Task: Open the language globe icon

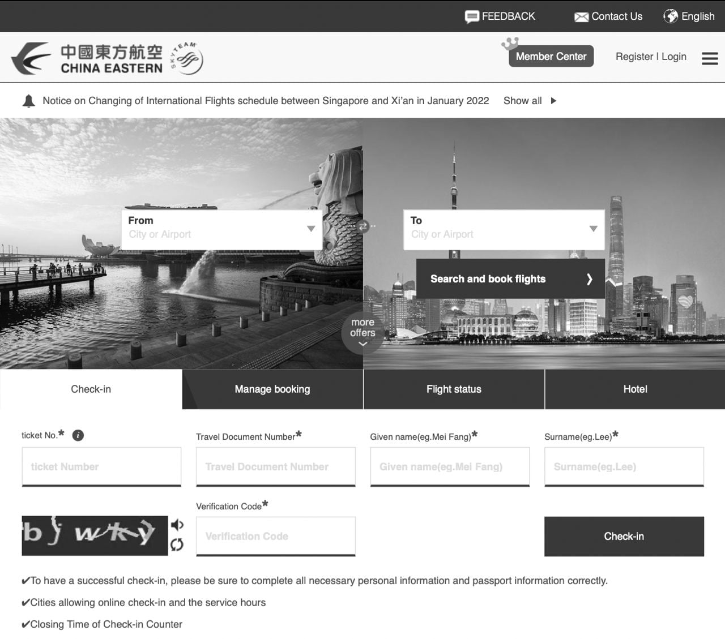Action: click(671, 16)
